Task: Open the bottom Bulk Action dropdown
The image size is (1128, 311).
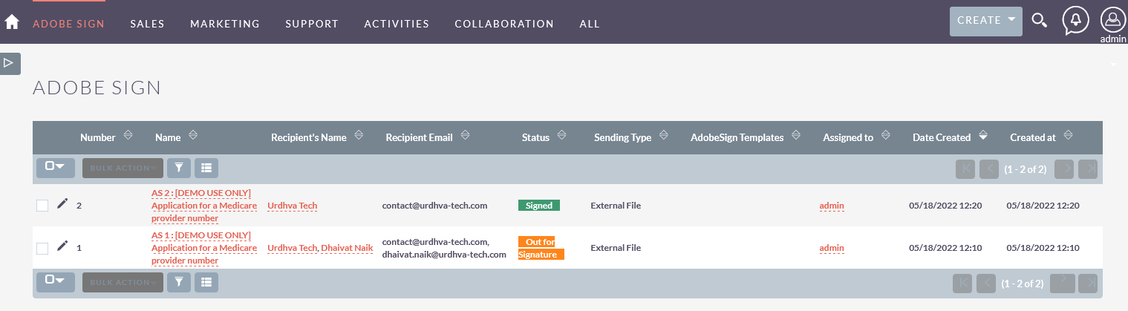Action: [123, 282]
